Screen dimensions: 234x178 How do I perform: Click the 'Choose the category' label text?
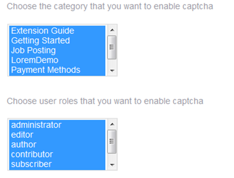tap(110, 6)
